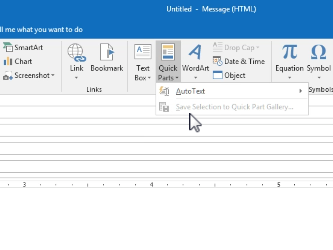This screenshot has width=333, height=250.
Task: Click the Text Box icon
Action: point(143,52)
